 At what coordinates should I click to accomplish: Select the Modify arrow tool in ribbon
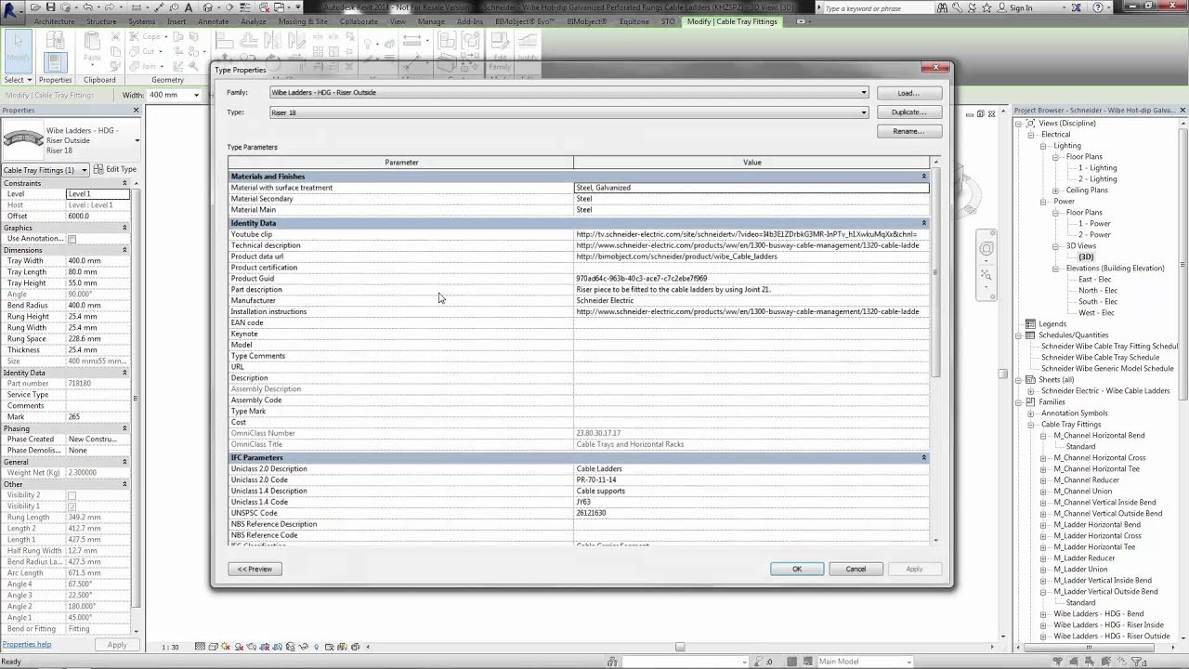[x=19, y=50]
